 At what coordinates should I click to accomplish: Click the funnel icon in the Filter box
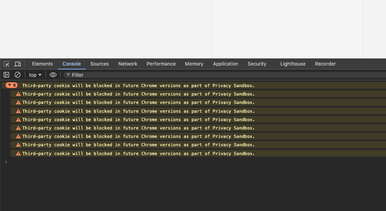pyautogui.click(x=68, y=75)
